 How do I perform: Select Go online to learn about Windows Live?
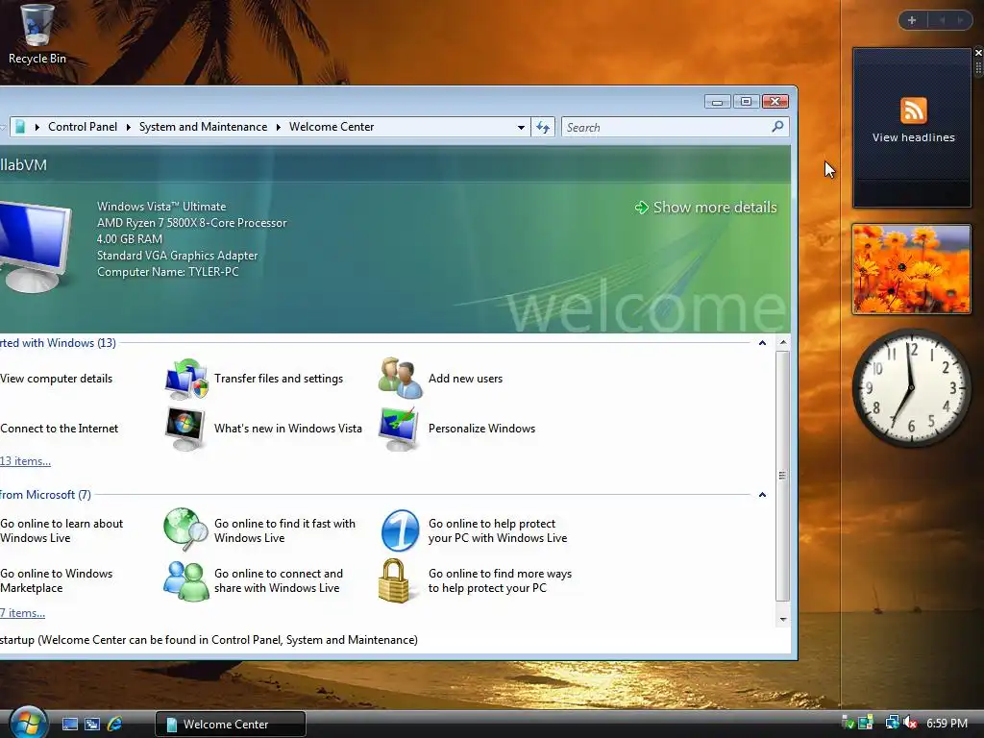pos(61,530)
